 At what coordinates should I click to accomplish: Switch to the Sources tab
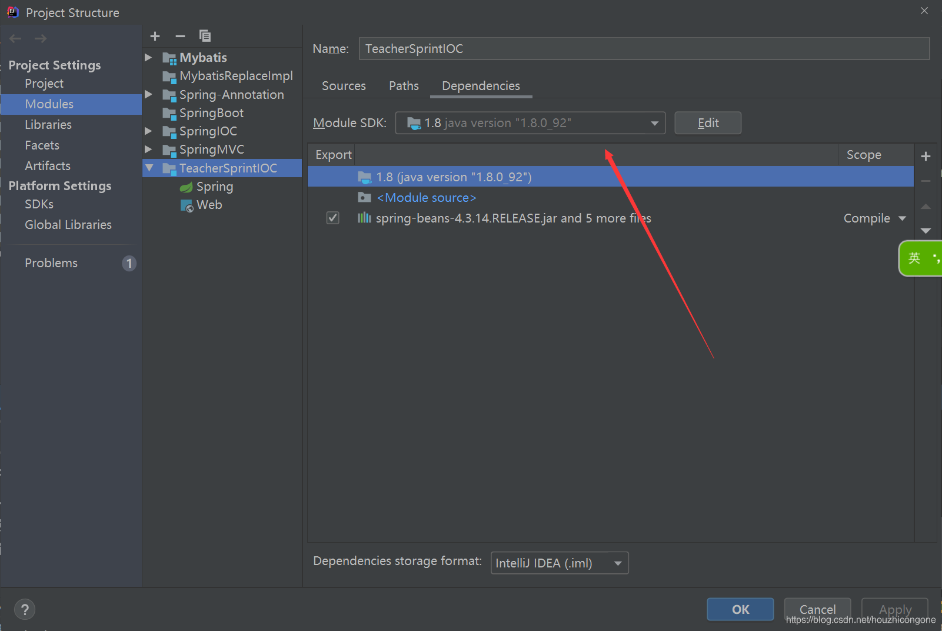click(344, 86)
